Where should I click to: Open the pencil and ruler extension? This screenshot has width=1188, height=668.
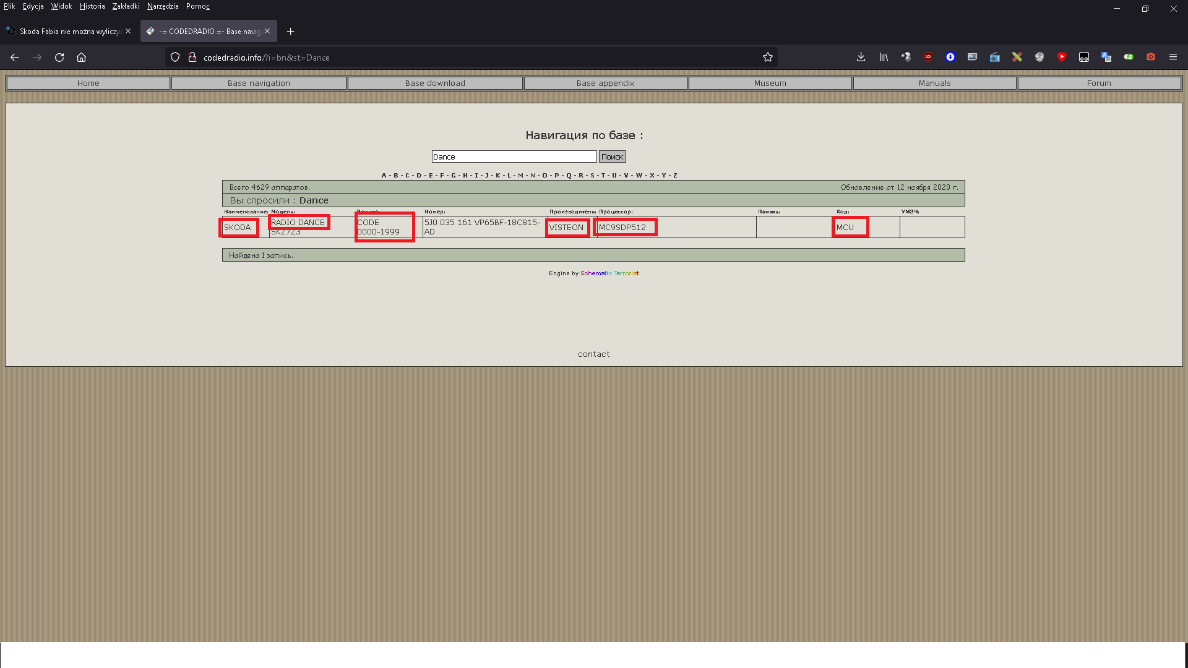[x=1017, y=57]
